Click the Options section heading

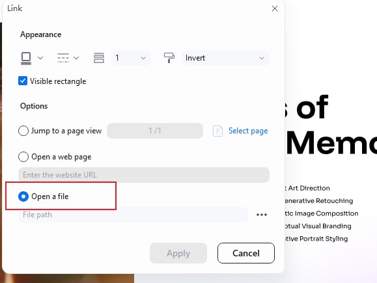(34, 106)
